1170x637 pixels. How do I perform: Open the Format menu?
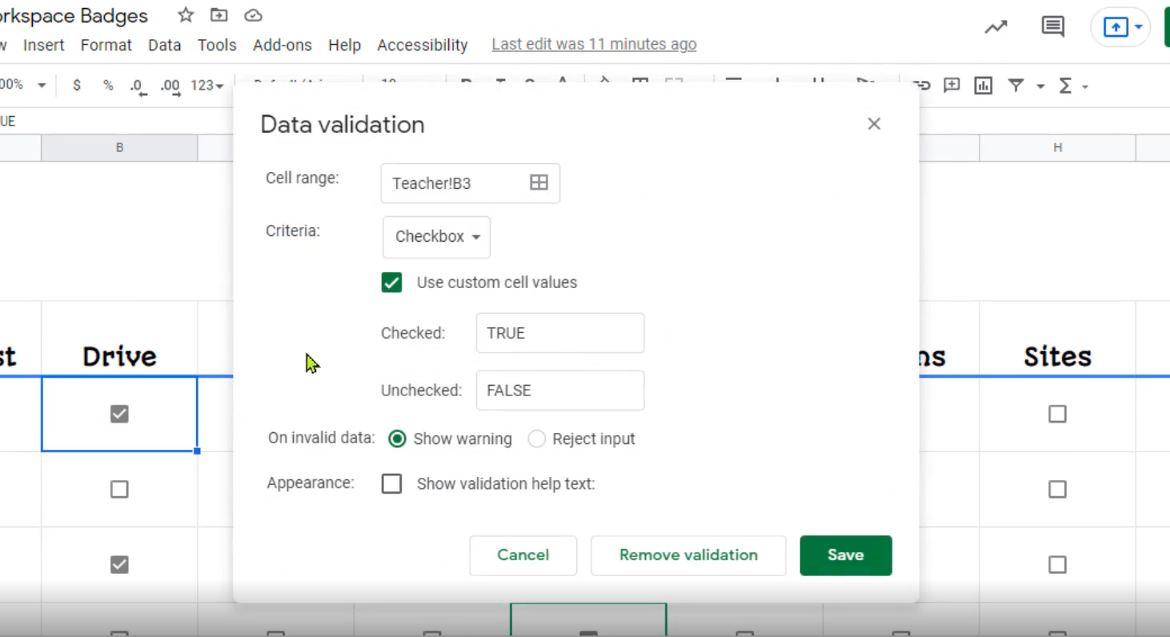click(x=106, y=45)
